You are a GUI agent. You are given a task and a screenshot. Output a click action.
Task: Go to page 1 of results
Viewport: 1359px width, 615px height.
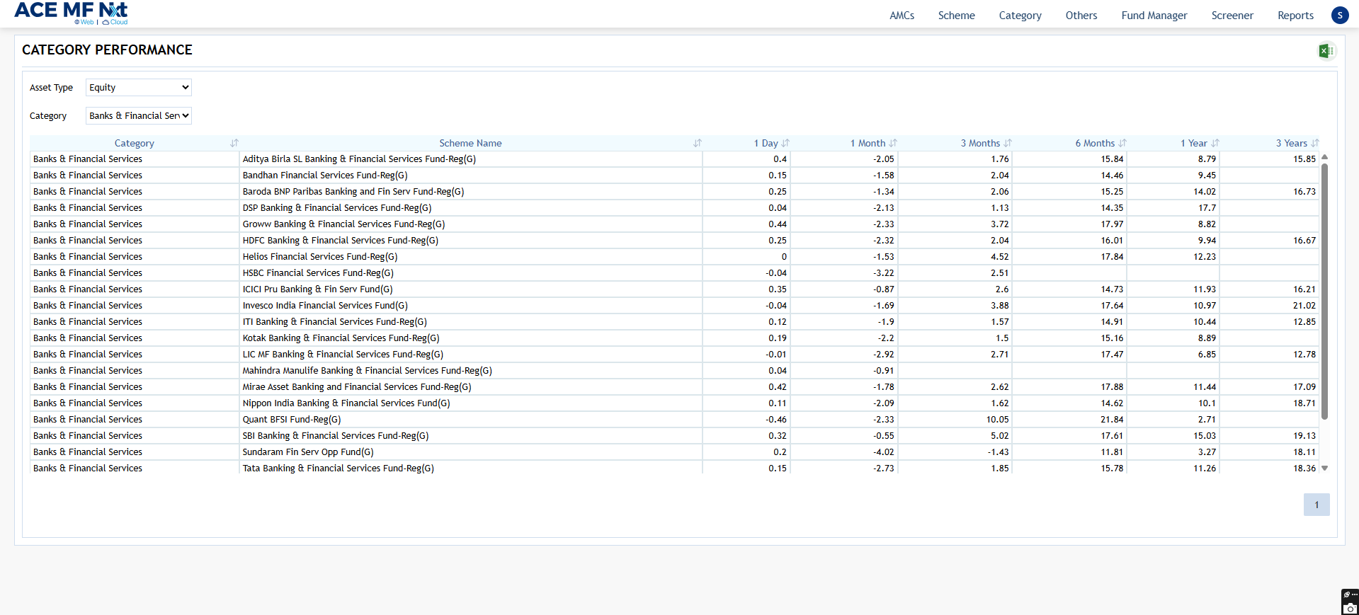point(1316,505)
